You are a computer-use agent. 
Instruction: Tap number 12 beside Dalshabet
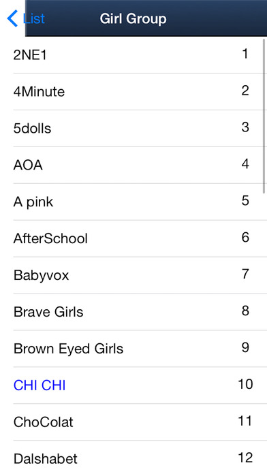coord(245,458)
